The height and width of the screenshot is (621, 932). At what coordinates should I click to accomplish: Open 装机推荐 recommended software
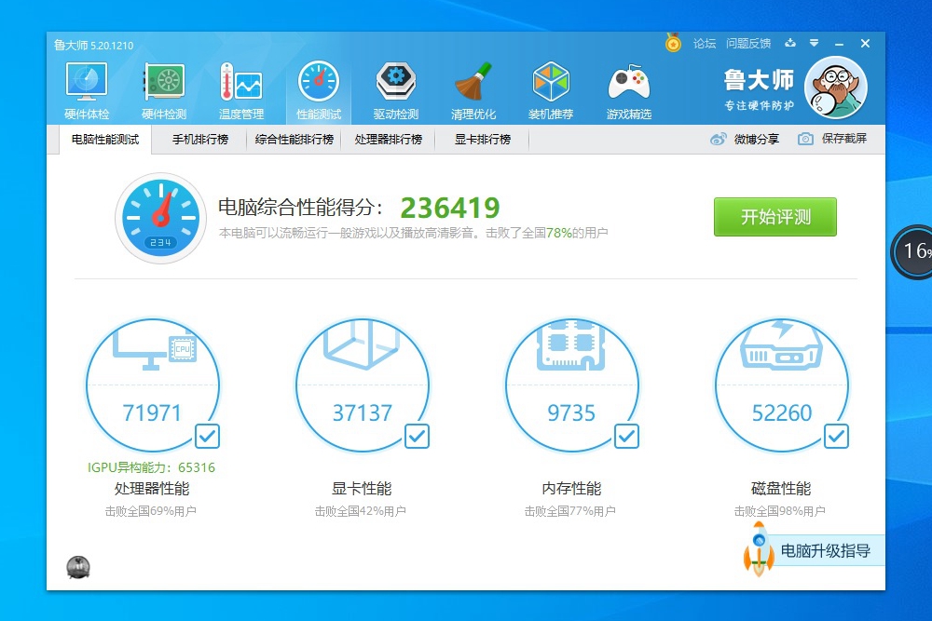(x=551, y=91)
